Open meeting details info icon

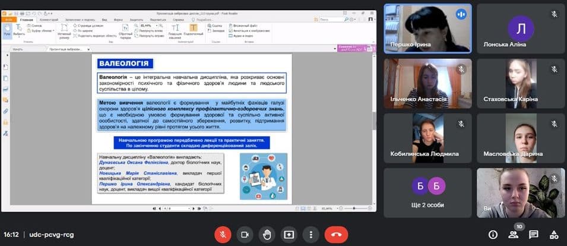click(493, 235)
